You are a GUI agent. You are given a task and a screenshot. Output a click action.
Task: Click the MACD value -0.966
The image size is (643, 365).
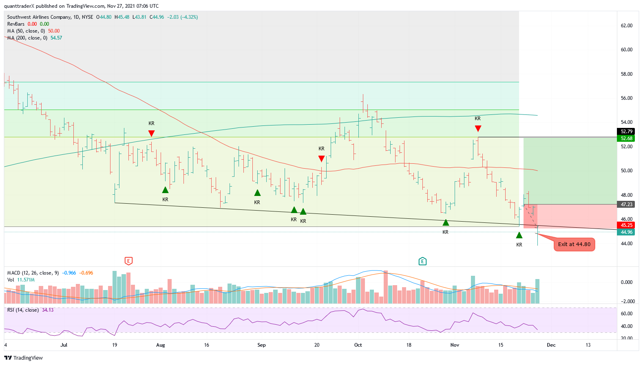coord(69,273)
